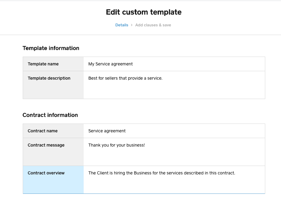Click the word "Thank" in Contract message

(x=94, y=145)
